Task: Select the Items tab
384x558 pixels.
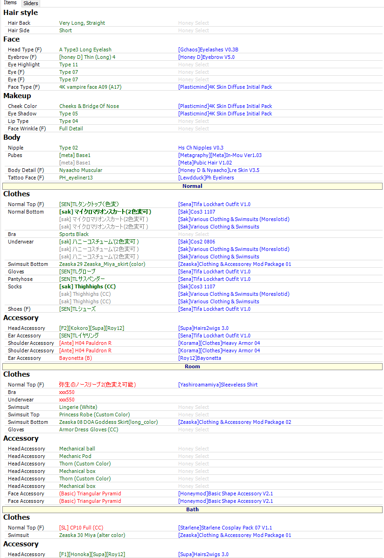Action: 10,3
